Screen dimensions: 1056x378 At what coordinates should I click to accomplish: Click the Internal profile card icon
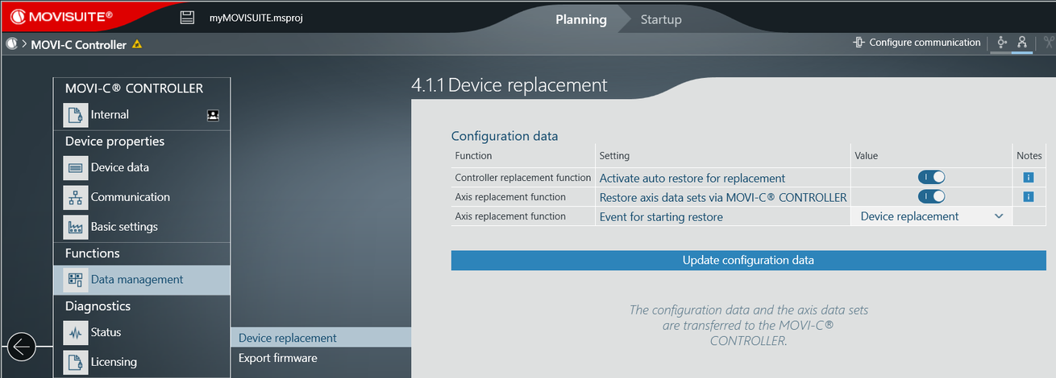pos(213,115)
